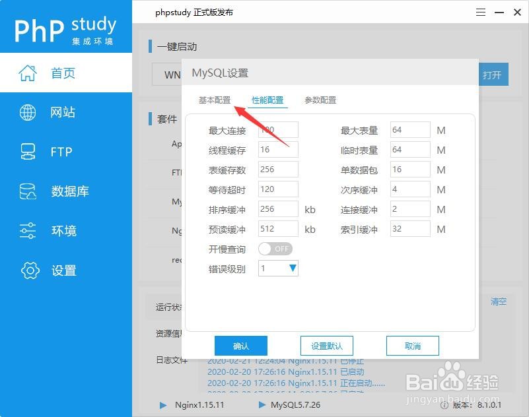This screenshot has width=529, height=417.
Task: Switch to the 参数配置 tab
Action: (320, 100)
